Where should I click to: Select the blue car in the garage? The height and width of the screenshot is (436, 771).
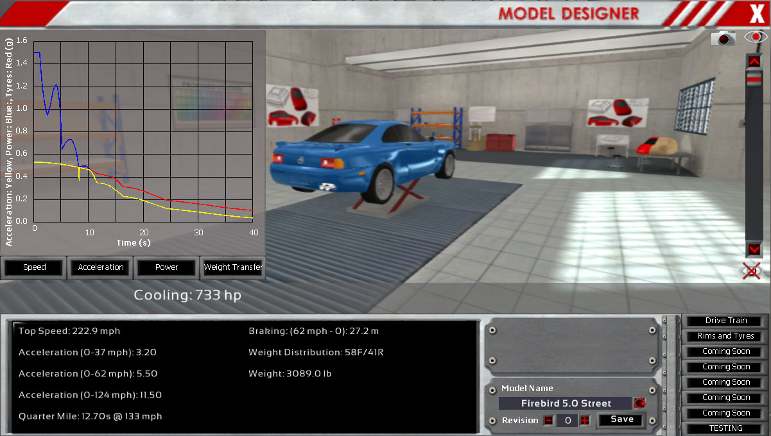(362, 160)
